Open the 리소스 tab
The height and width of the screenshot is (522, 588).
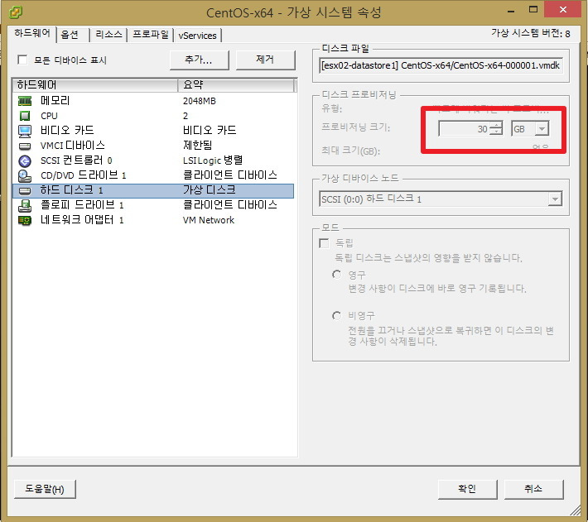tap(108, 35)
